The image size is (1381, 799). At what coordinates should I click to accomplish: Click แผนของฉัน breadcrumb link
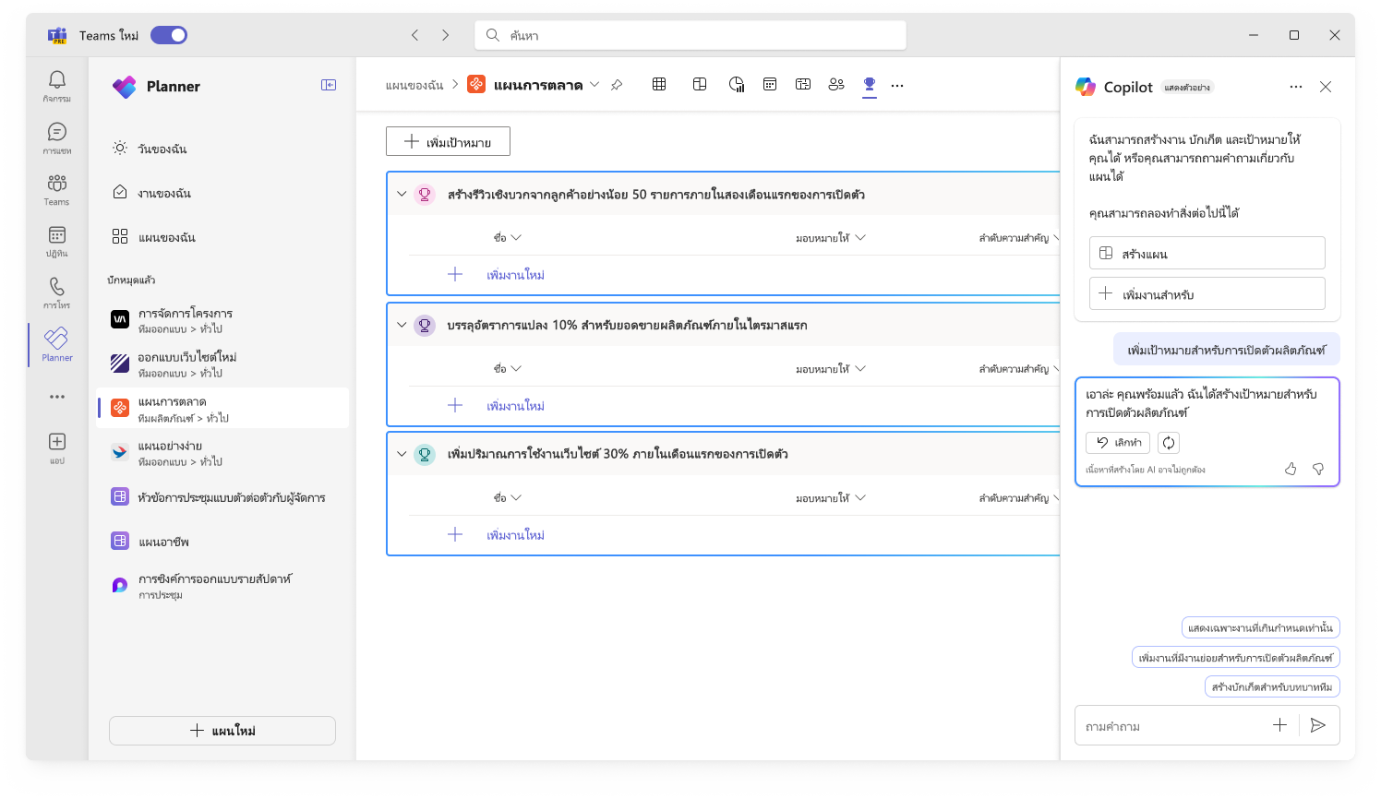(414, 85)
